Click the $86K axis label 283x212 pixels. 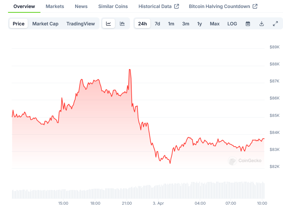tap(275, 98)
